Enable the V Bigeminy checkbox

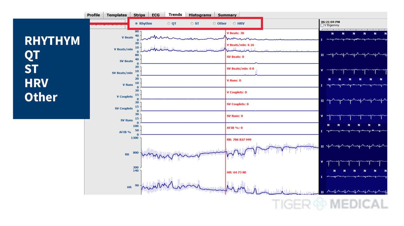coord(322,25)
